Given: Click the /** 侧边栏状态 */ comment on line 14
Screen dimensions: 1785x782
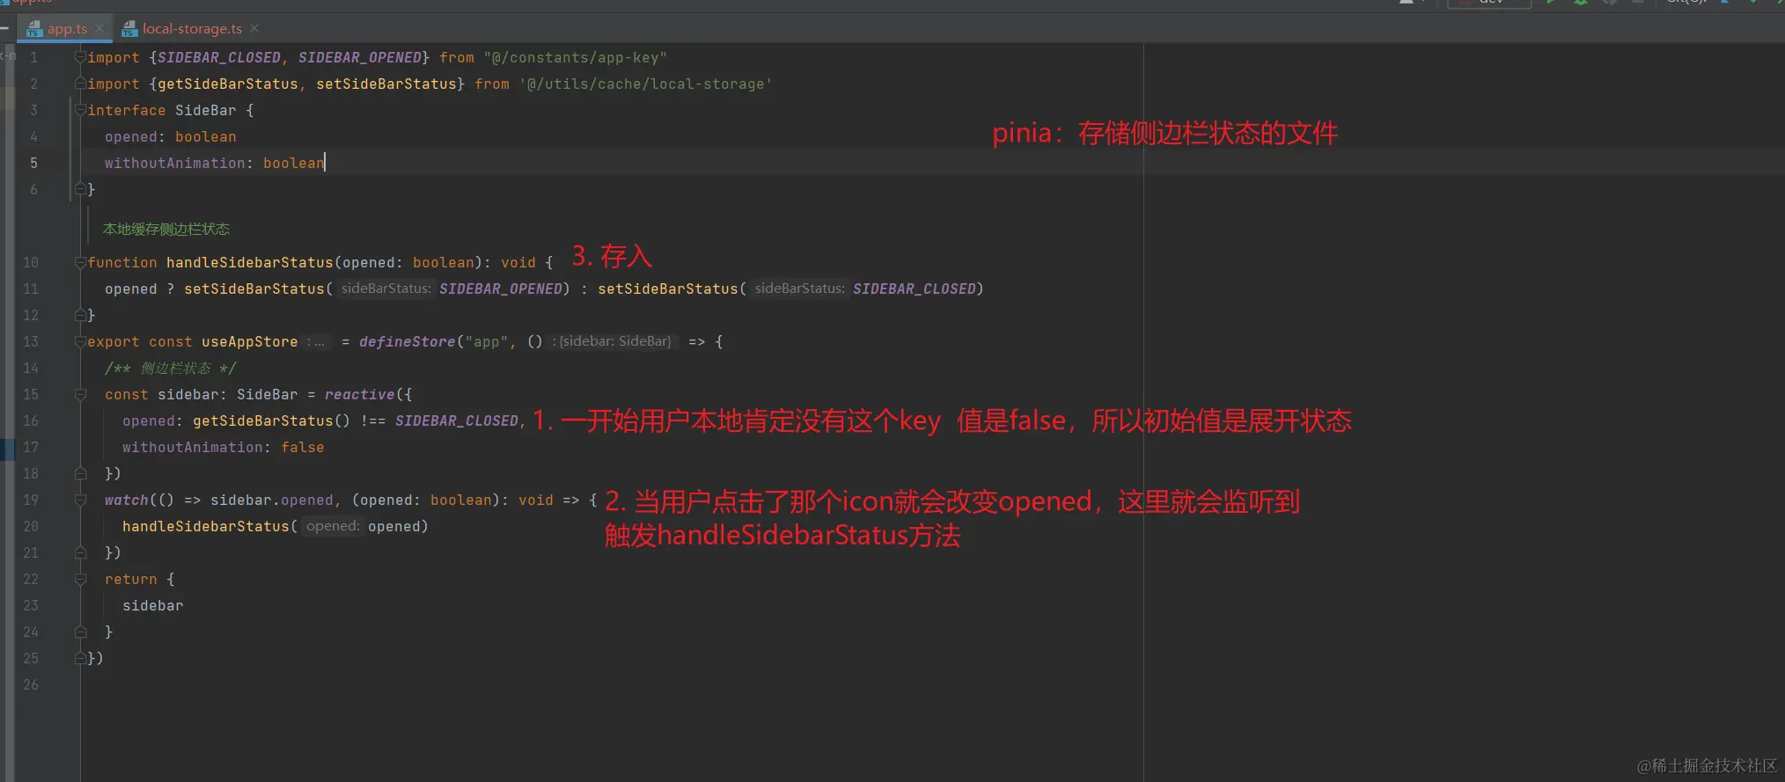Looking at the screenshot, I should [171, 368].
